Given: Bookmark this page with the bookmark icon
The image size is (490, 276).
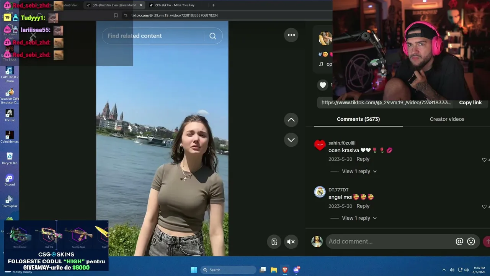Looking at the screenshot, I should pyautogui.click(x=116, y=15).
